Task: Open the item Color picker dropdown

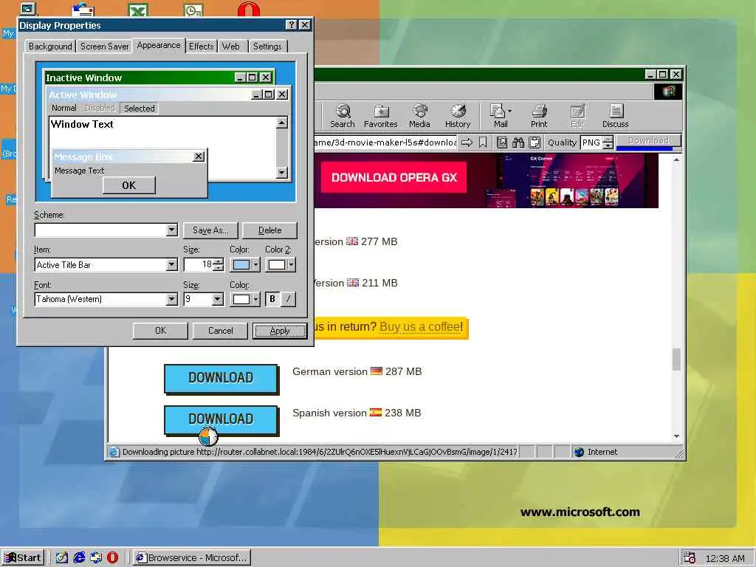Action: 245,265
